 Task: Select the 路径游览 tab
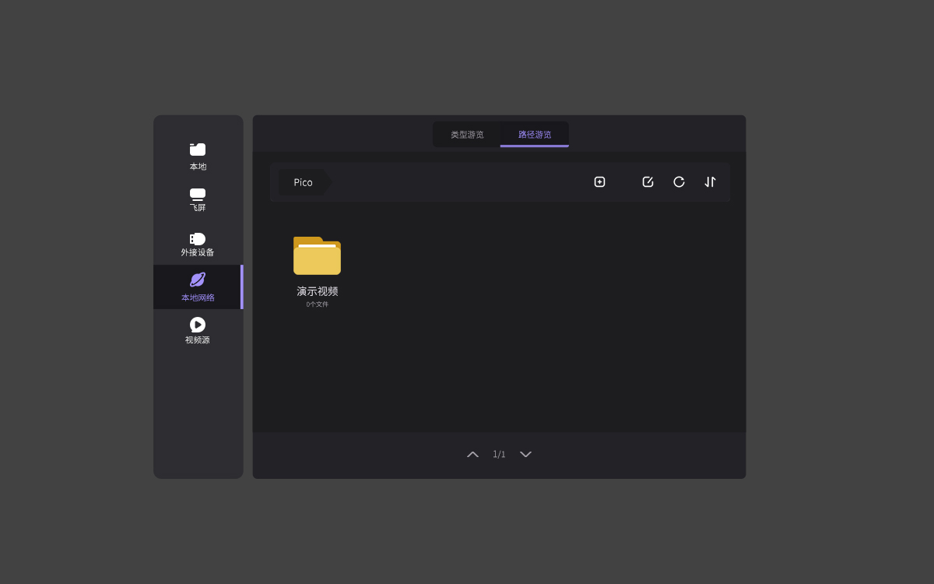(x=535, y=135)
